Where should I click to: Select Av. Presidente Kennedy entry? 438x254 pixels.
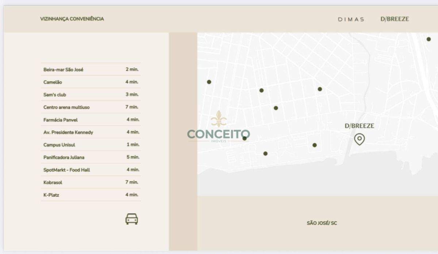coord(91,132)
